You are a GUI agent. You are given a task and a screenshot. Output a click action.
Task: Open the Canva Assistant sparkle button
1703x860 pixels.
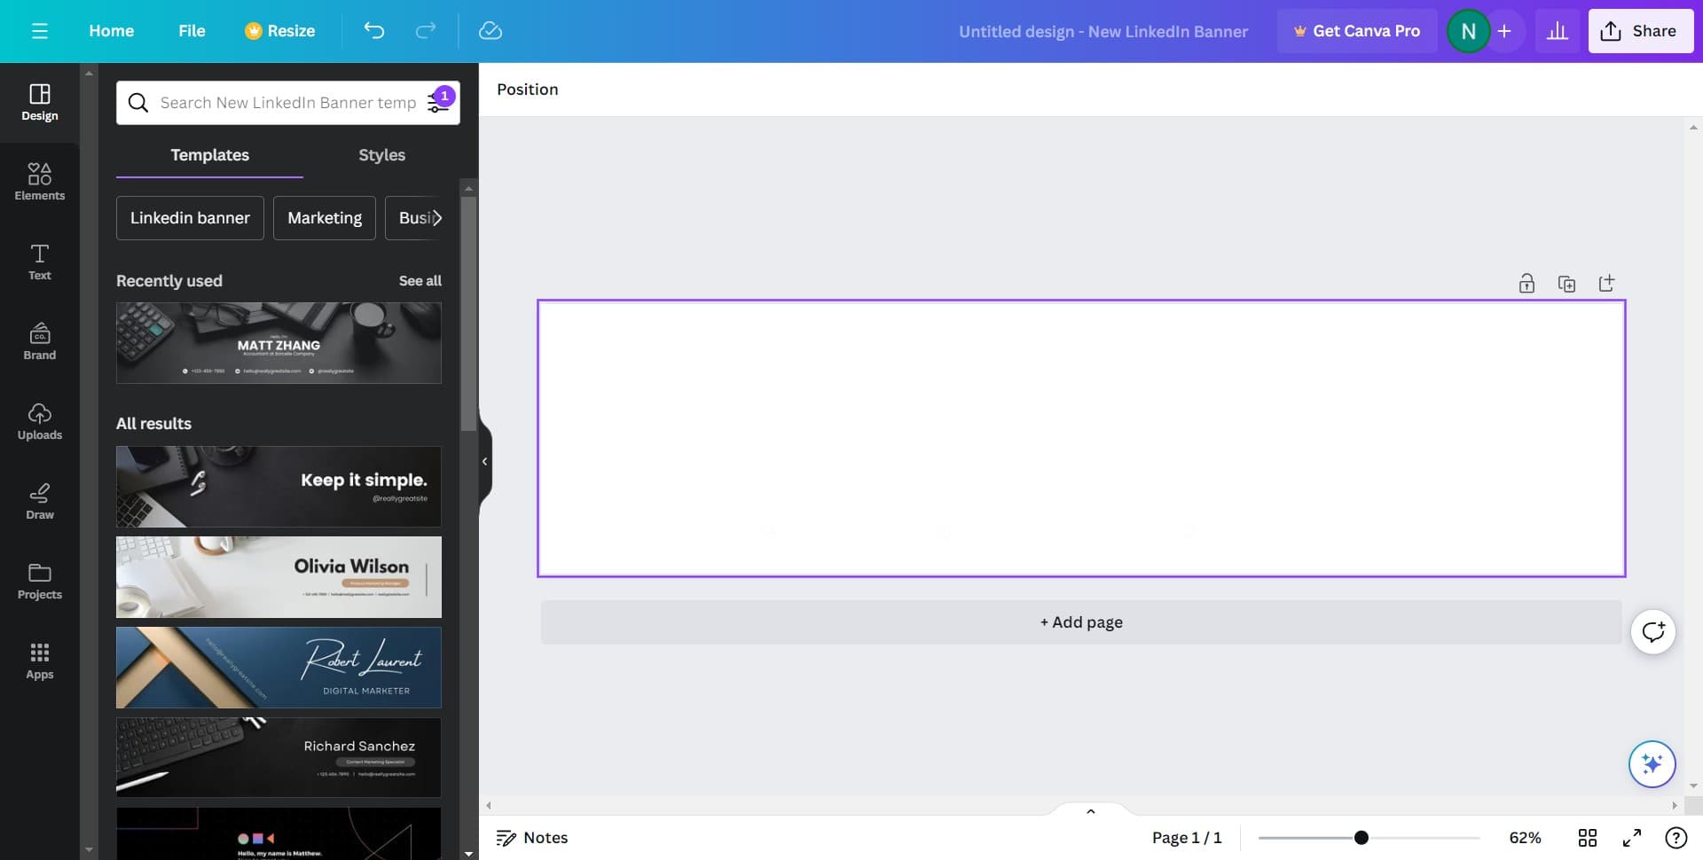(x=1652, y=763)
